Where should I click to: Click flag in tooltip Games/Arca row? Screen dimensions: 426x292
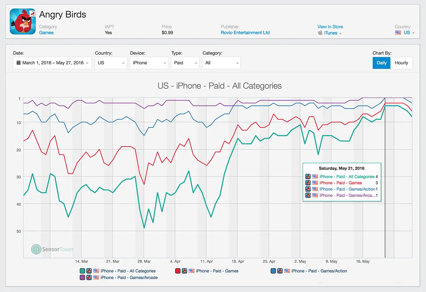pos(315,195)
